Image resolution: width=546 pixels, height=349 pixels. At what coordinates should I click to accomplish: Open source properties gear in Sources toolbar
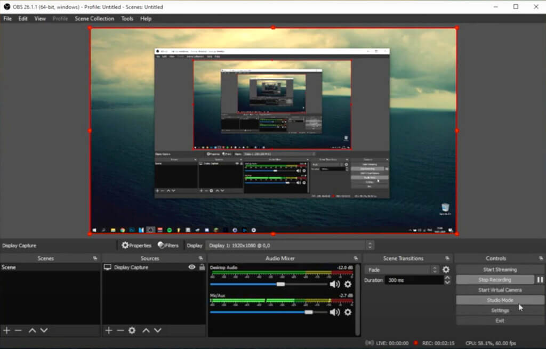coord(132,330)
